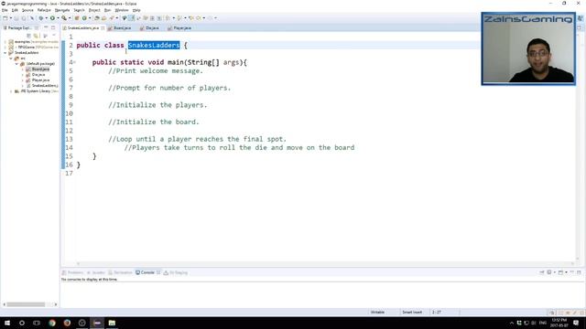The image size is (586, 329).
Task: Open the Run dropdown arrow
Action: [x=58, y=18]
